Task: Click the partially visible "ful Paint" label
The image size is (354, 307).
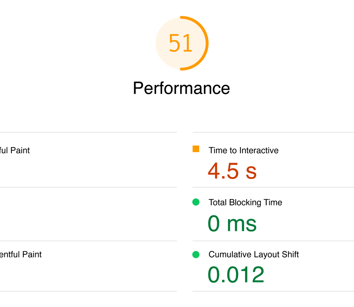Action: click(x=15, y=150)
